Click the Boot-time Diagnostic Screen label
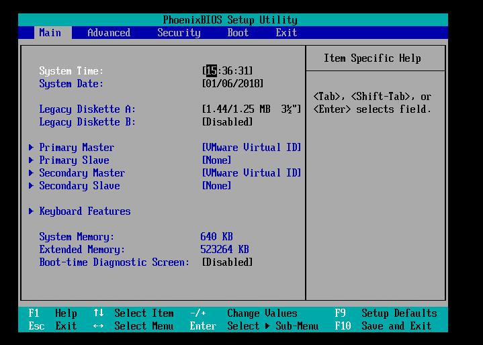This screenshot has width=483, height=345. click(114, 262)
